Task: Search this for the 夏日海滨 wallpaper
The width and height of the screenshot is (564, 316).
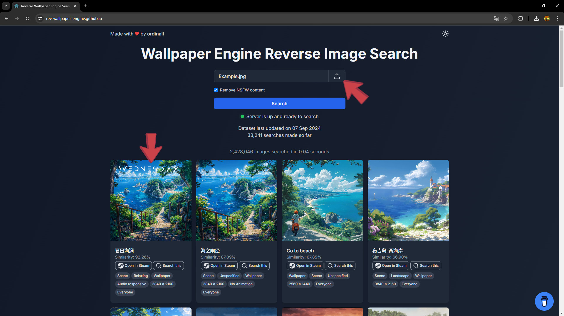Action: (x=168, y=266)
